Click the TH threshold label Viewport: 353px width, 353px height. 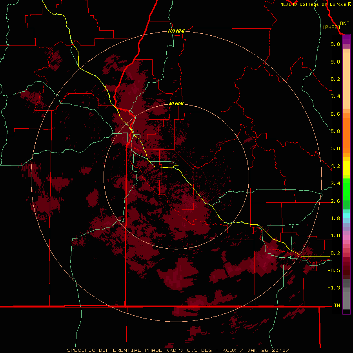click(337, 306)
